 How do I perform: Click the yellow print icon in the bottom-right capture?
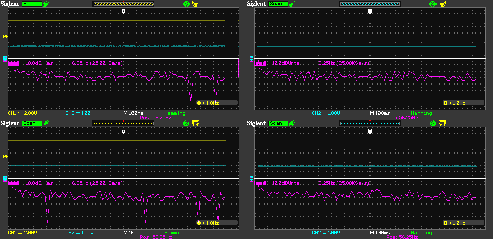coord(442,123)
